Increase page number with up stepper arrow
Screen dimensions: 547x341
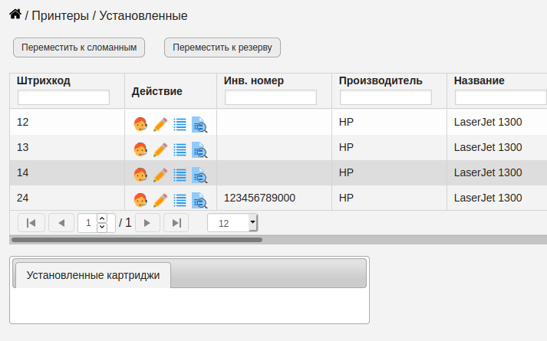tap(102, 218)
